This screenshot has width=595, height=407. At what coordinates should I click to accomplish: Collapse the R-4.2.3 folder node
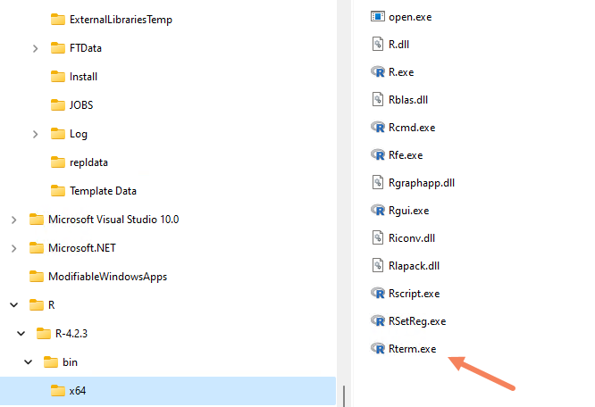tap(21, 334)
